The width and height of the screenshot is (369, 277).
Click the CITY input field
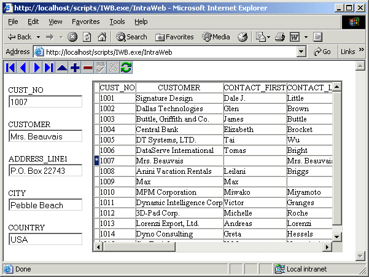click(45, 205)
